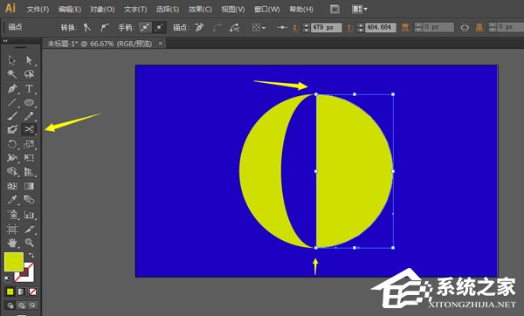The height and width of the screenshot is (316, 524).
Task: Open the 选择(S) menu
Action: pyautogui.click(x=168, y=10)
